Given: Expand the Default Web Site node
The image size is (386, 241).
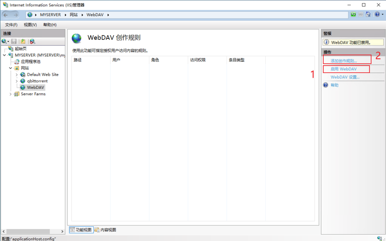Looking at the screenshot, I should [17, 75].
